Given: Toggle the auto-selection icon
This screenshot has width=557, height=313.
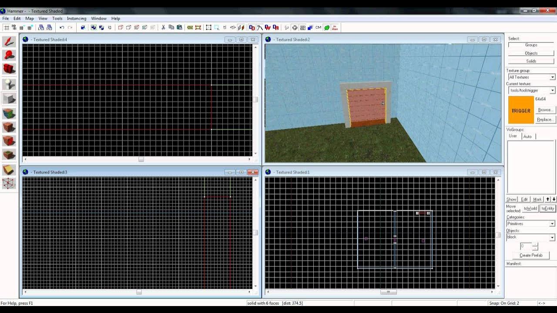Looking at the screenshot, I should tap(216, 27).
